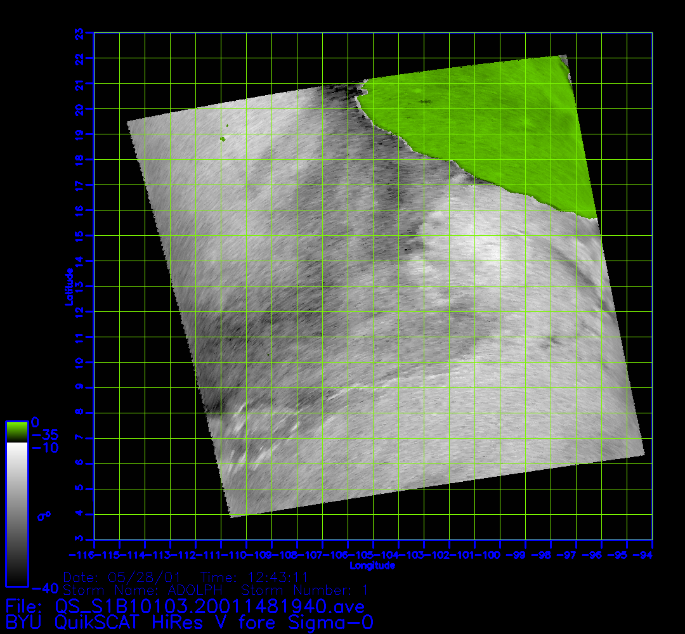Screen dimensions: 685x634
Task: Click the dark lake spot inside the green land
Action: tap(424, 101)
